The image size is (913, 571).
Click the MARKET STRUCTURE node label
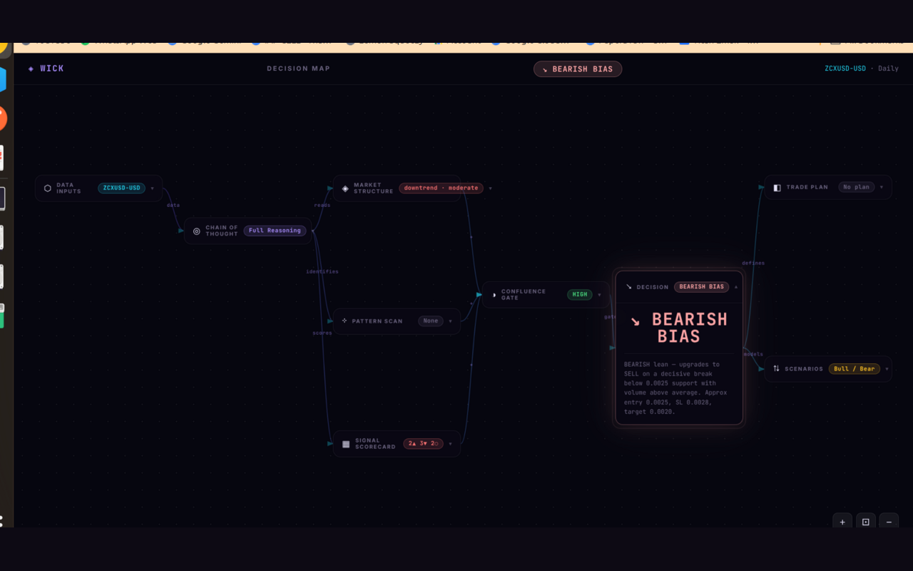(373, 188)
